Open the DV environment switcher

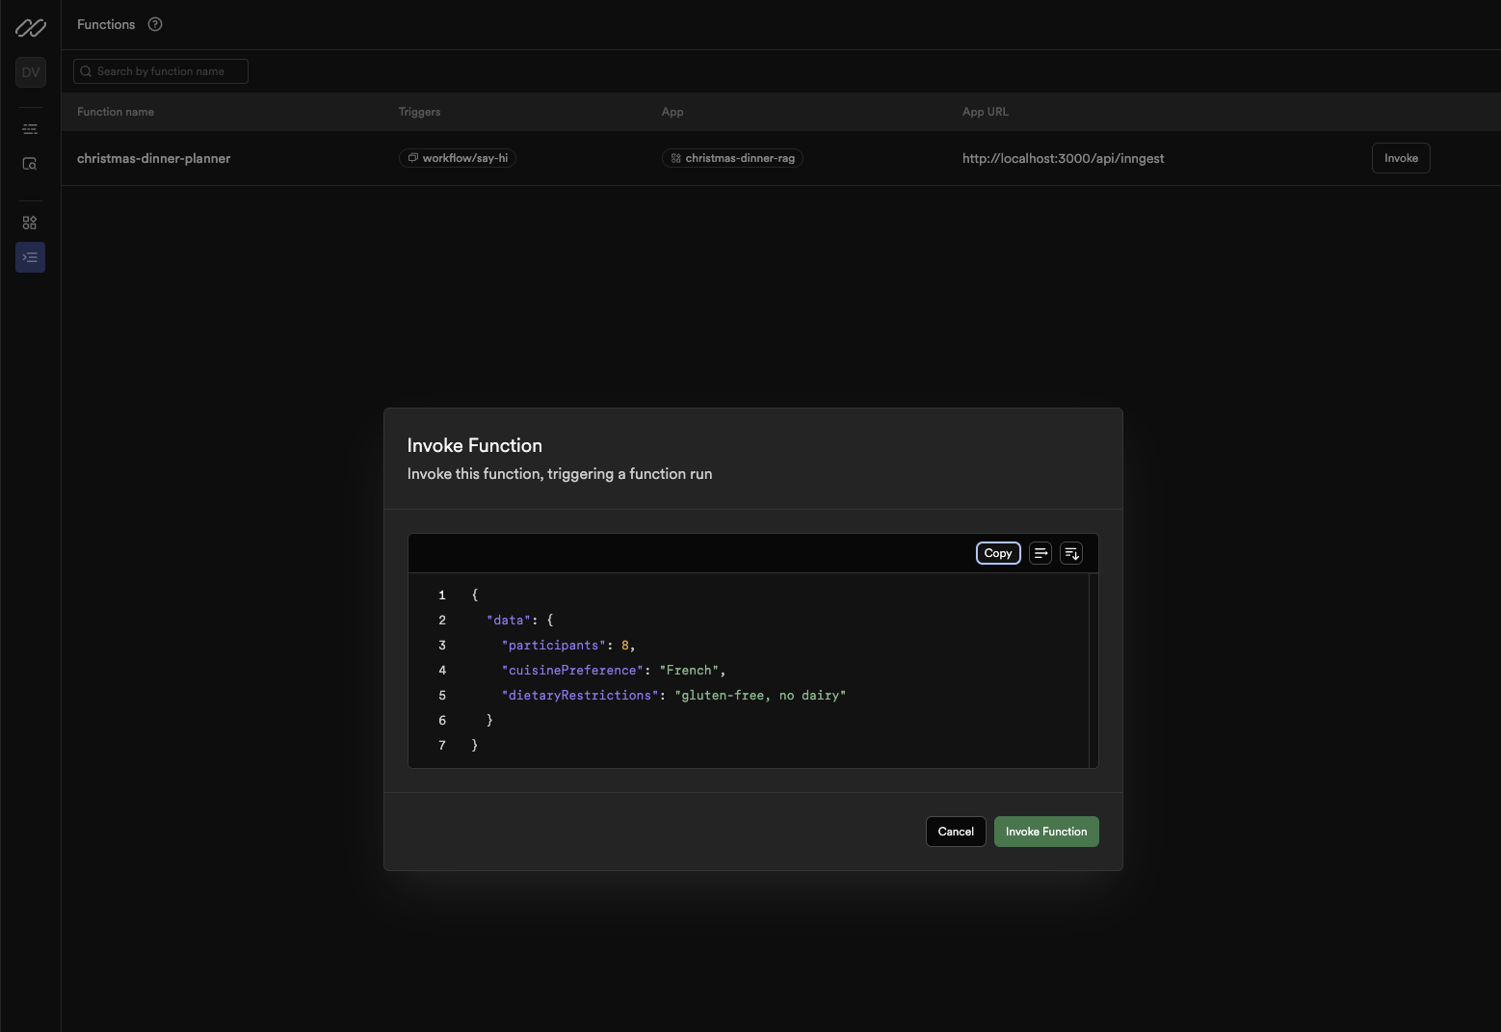(x=31, y=72)
